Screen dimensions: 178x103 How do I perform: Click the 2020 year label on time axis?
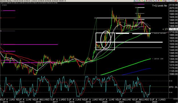tap(105, 102)
